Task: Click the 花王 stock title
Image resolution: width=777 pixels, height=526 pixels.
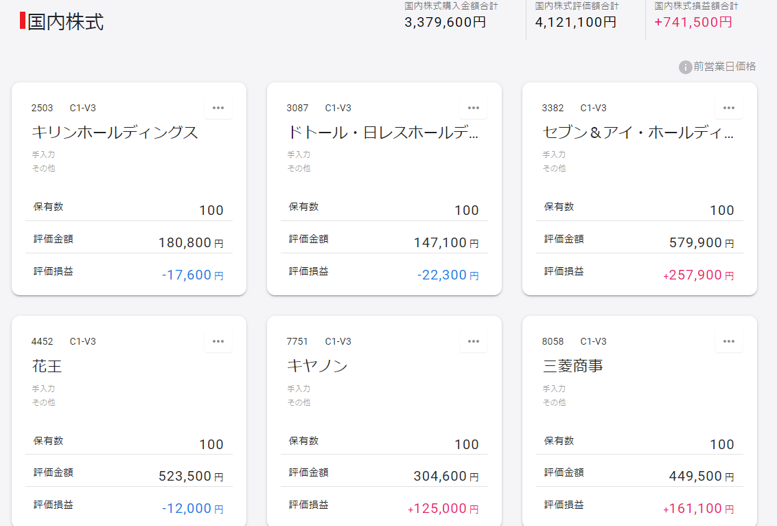Action: 47,366
